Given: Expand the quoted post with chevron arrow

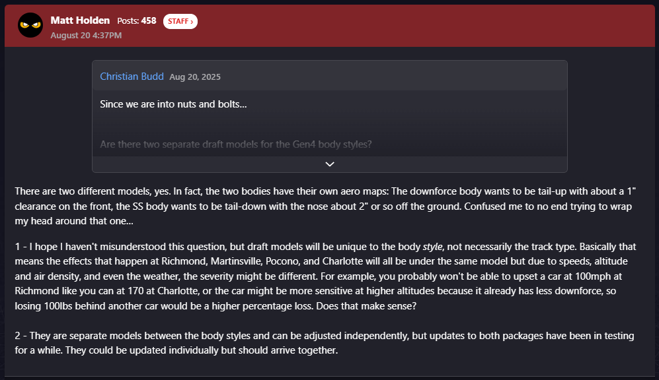Looking at the screenshot, I should [x=330, y=164].
